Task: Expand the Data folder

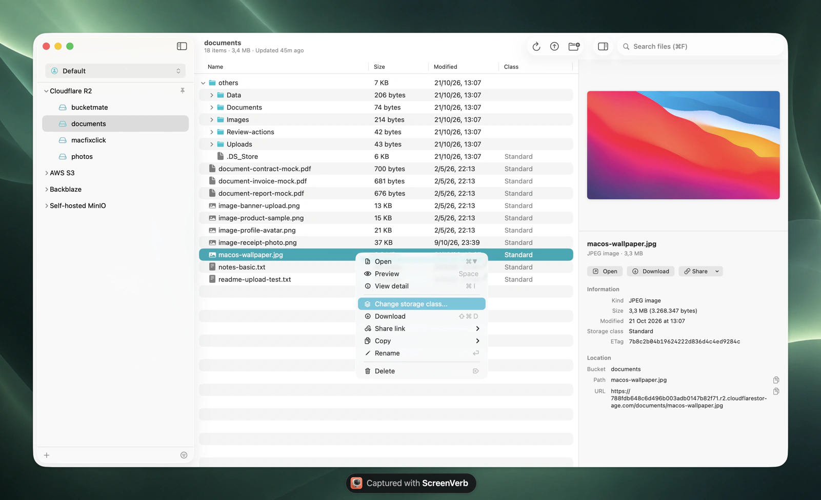Action: 211,95
